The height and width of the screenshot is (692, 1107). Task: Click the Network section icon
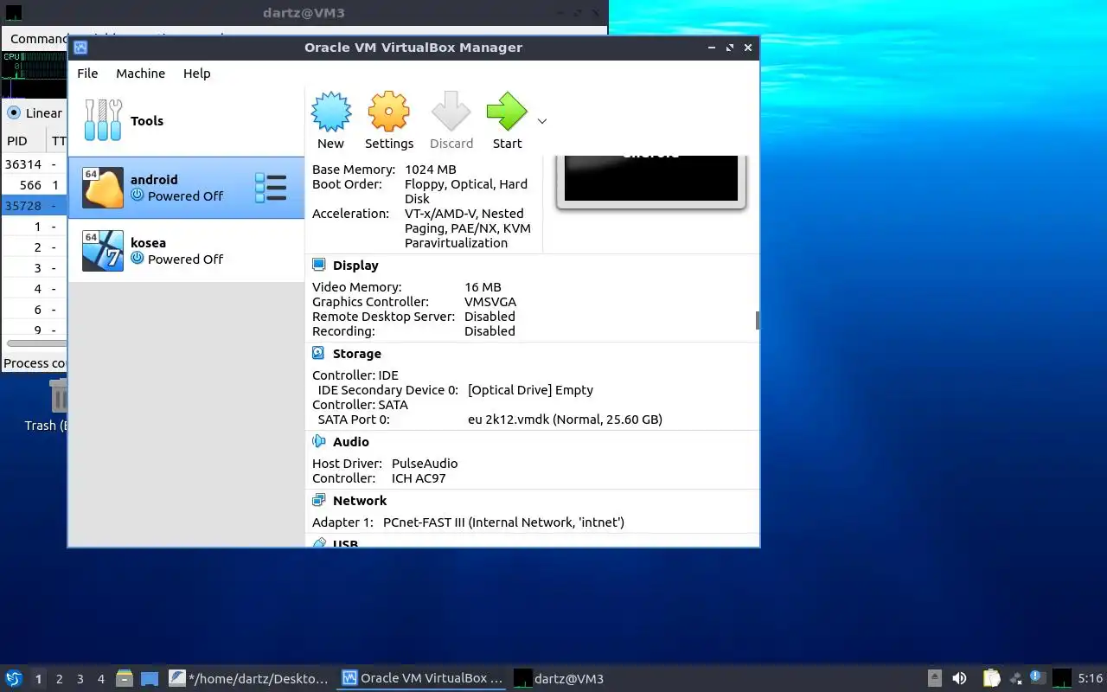point(319,500)
